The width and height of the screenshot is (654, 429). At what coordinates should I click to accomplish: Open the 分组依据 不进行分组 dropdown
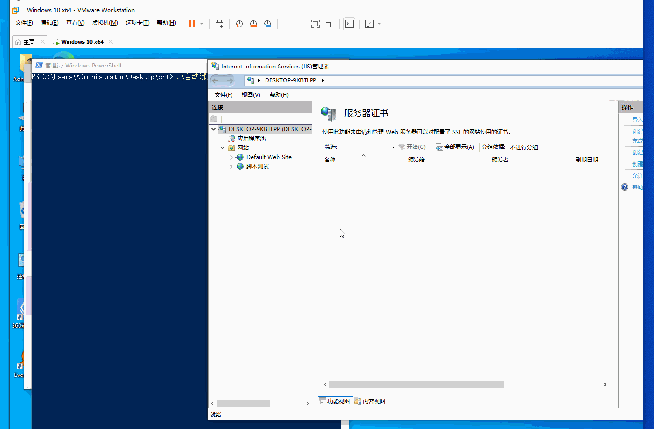point(535,147)
